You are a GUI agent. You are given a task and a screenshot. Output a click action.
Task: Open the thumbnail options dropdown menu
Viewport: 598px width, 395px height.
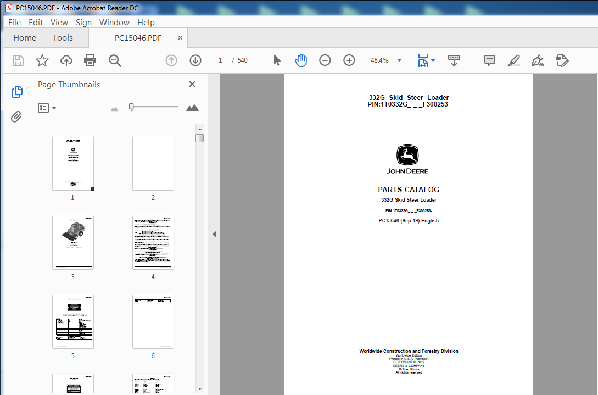coord(47,108)
